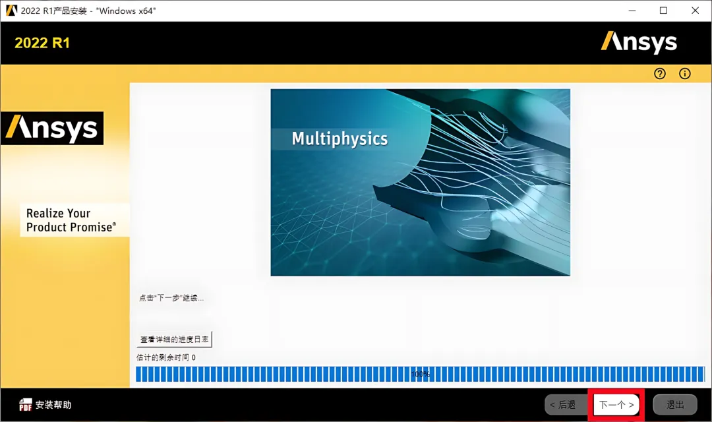Click the 100% installation progress bar
This screenshot has width=712, height=422.
420,375
